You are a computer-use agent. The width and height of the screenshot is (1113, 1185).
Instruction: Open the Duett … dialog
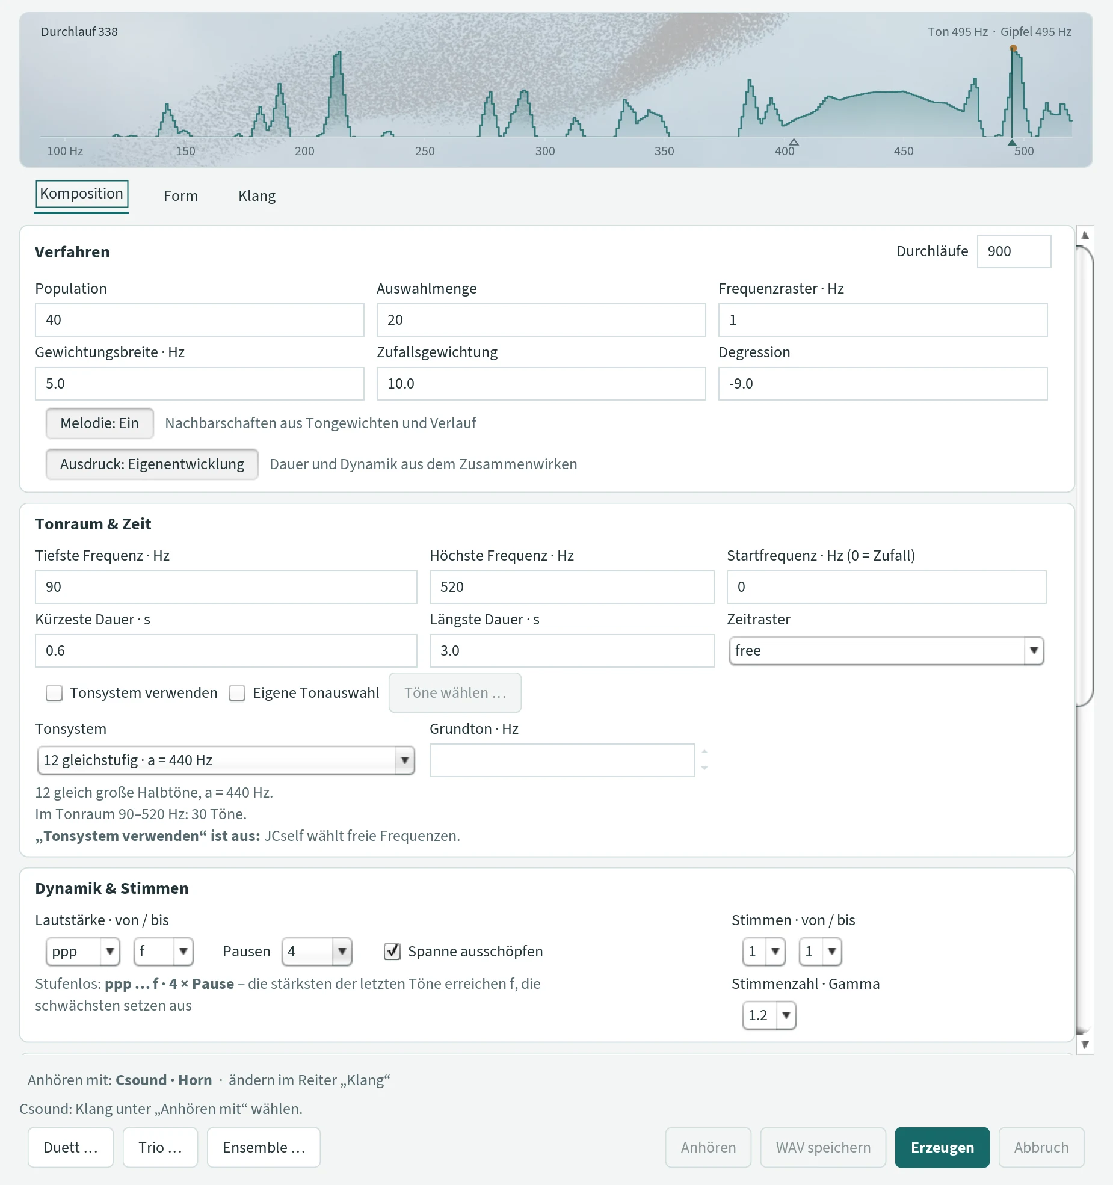(x=70, y=1148)
